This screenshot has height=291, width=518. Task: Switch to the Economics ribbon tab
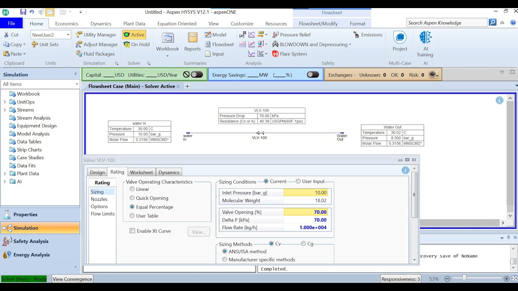pos(67,23)
